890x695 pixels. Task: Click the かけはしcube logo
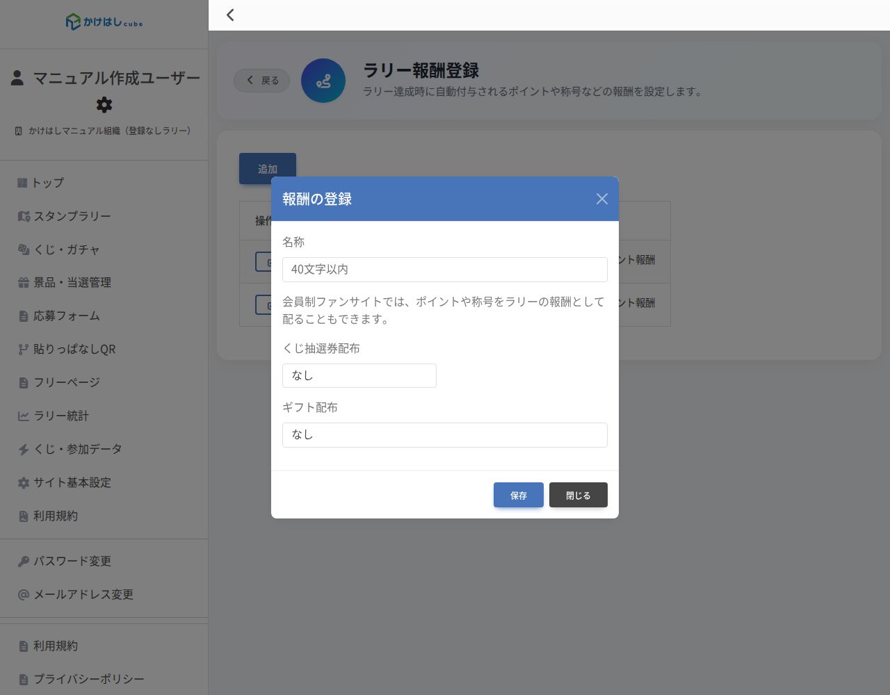tap(104, 22)
